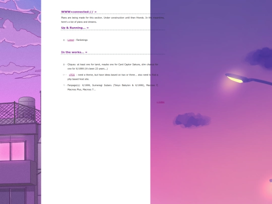The image size is (272, 204).
Task: Click the bullet icon beside the Listed link
Action: click(x=64, y=40)
